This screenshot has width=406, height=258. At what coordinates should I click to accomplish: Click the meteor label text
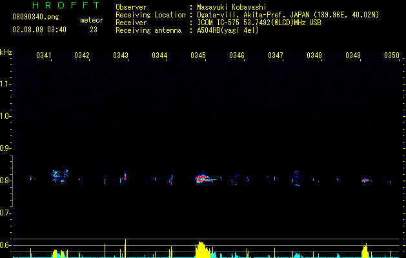[x=92, y=20]
